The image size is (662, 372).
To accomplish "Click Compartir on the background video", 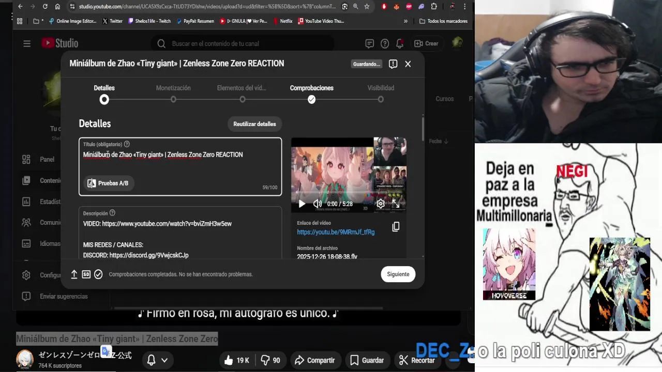I will (314, 360).
